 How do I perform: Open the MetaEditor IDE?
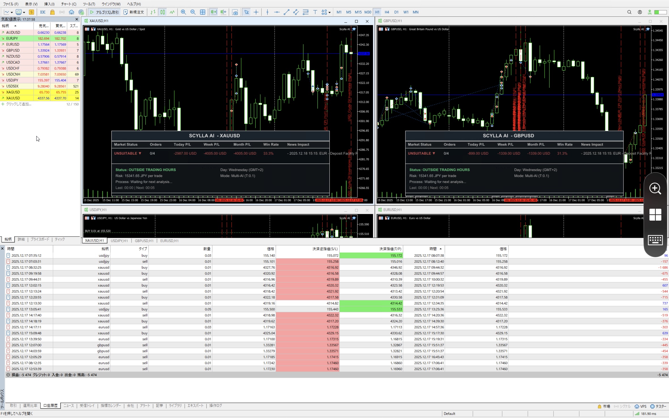43,12
